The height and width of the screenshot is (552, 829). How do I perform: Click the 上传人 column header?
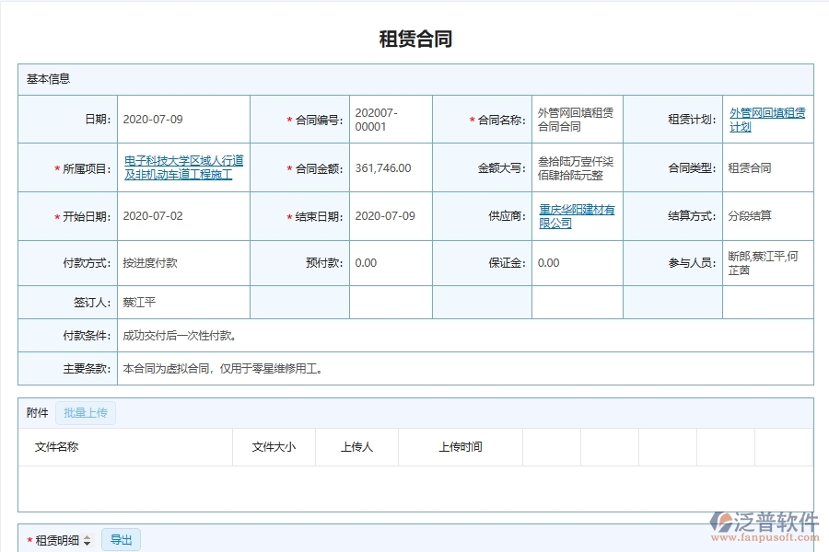coord(356,447)
